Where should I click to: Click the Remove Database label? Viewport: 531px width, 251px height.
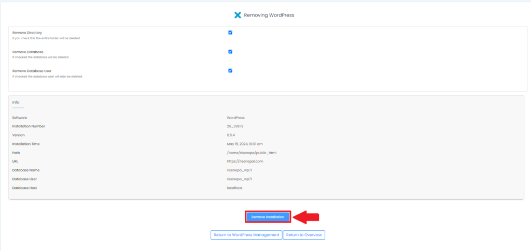tap(28, 52)
